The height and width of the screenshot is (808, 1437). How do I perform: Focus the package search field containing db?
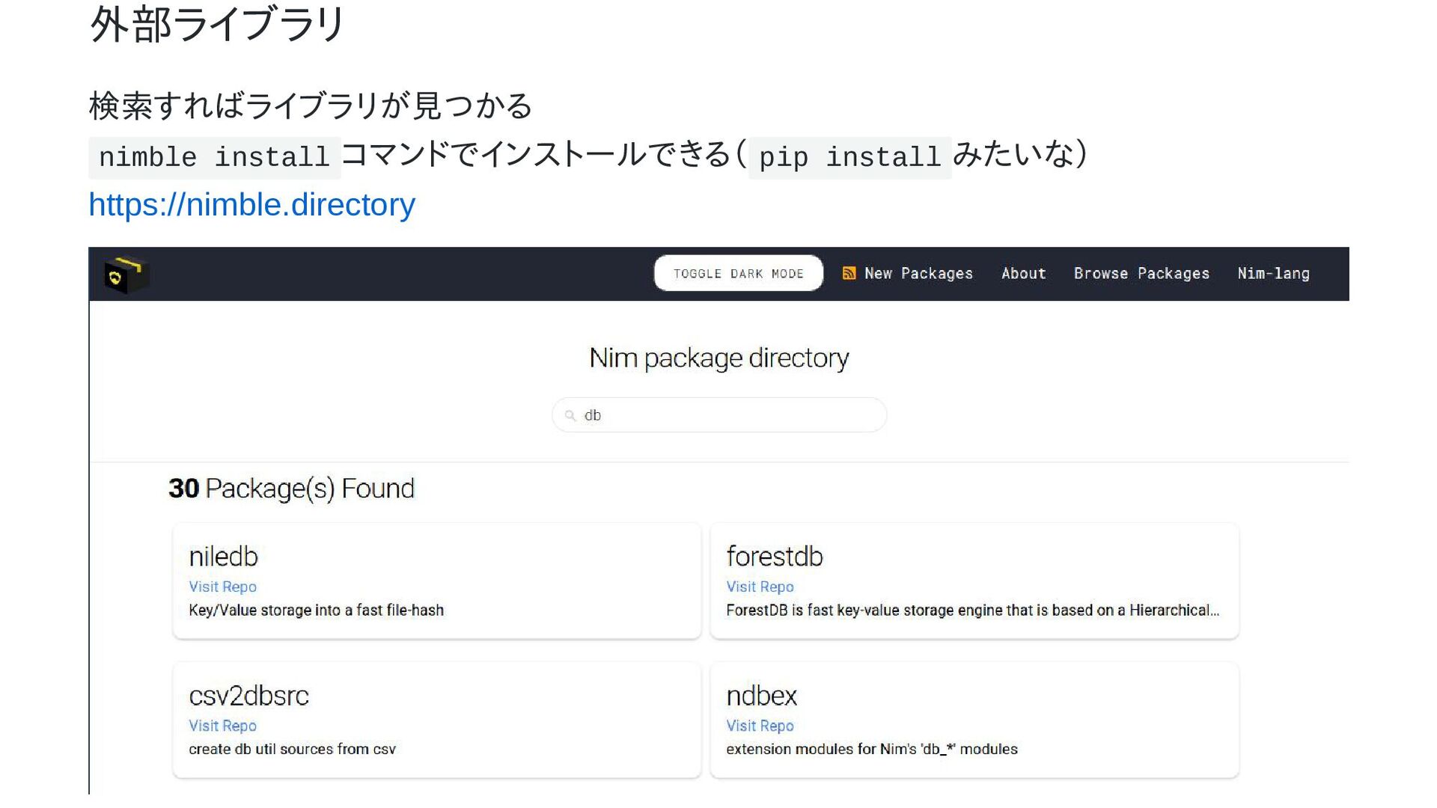pyautogui.click(x=719, y=414)
